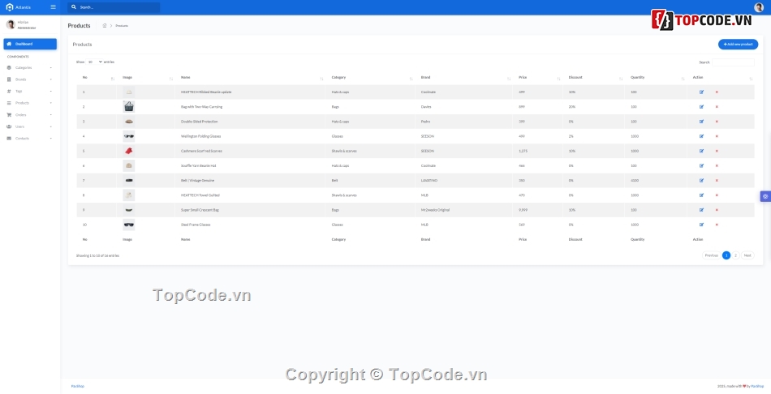Sort the table by Brand column
This screenshot has height=394, width=771.
coord(463,78)
